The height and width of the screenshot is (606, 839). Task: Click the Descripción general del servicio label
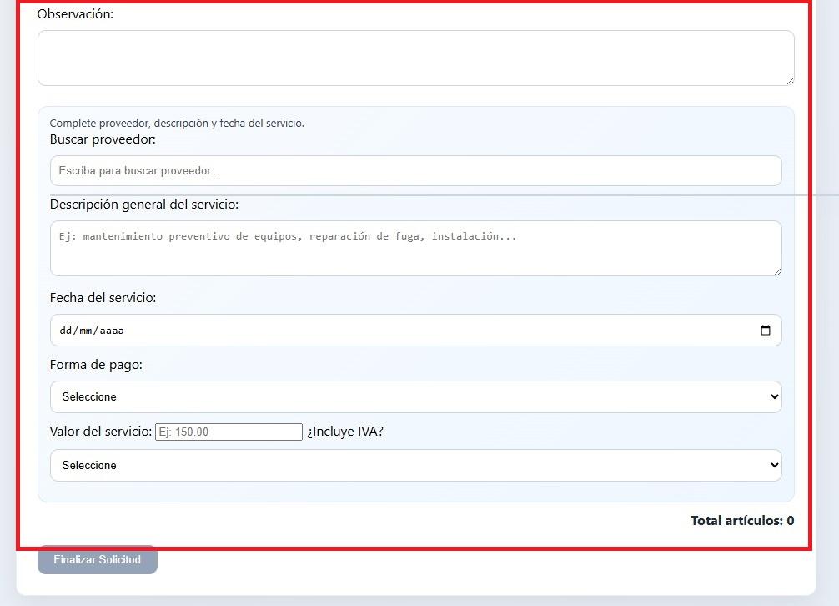(x=144, y=205)
